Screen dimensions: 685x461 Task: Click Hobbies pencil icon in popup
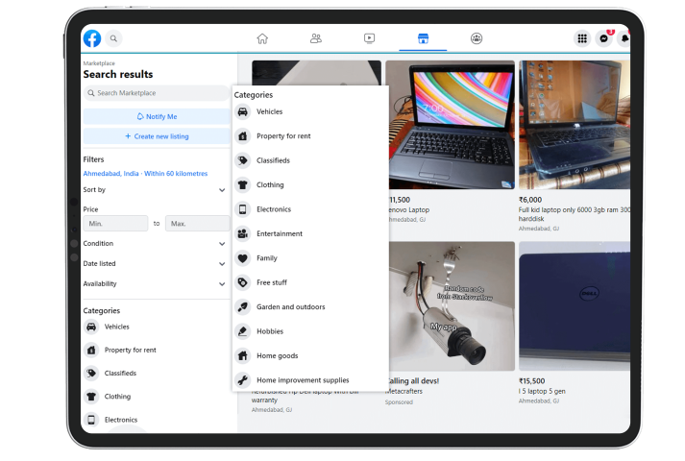pos(243,331)
